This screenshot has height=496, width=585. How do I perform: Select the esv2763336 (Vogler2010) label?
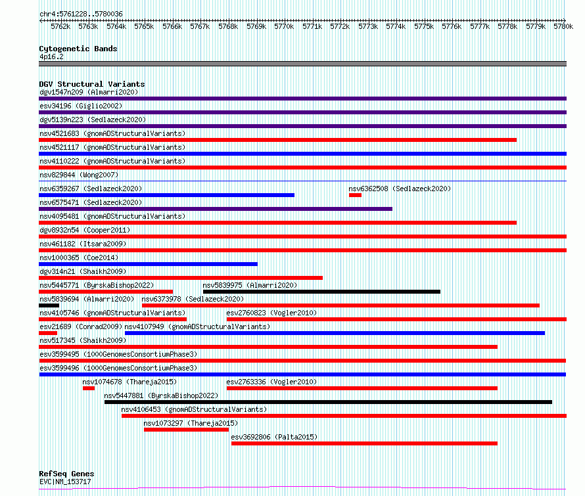[271, 382]
